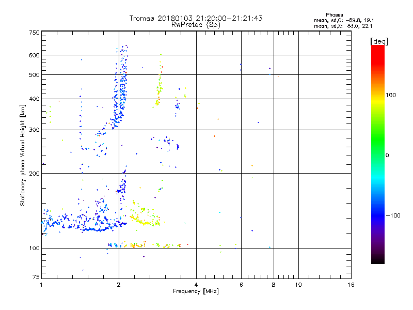Click the y-axis tick label '500'

point(34,75)
